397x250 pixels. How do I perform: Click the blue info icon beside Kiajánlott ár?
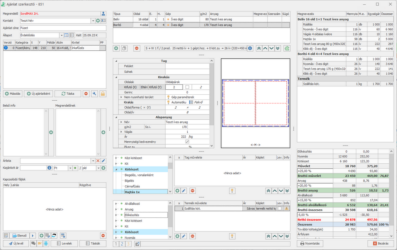click(x=50, y=168)
